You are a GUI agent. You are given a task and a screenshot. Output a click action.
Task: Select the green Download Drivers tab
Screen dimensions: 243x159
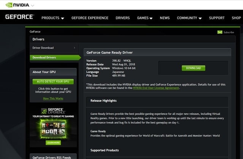coord(55,58)
